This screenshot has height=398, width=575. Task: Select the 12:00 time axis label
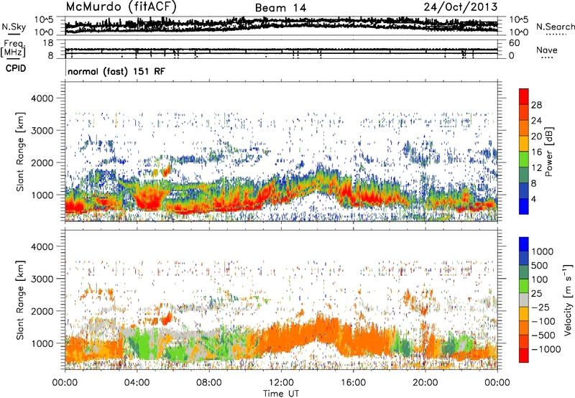coord(281,382)
